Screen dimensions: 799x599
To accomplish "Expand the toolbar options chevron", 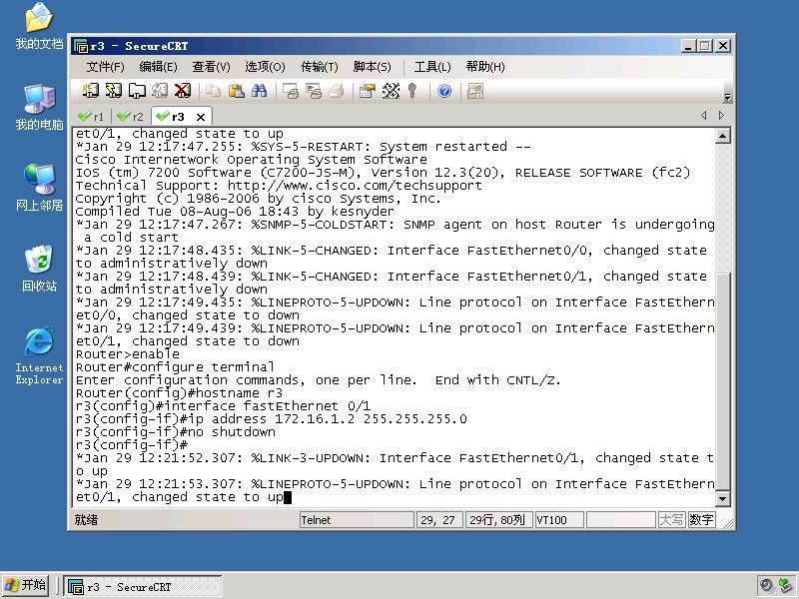I will click(x=727, y=97).
